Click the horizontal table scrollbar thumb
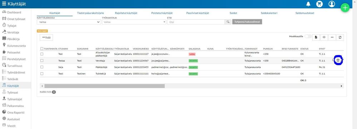 pyautogui.click(x=104, y=86)
